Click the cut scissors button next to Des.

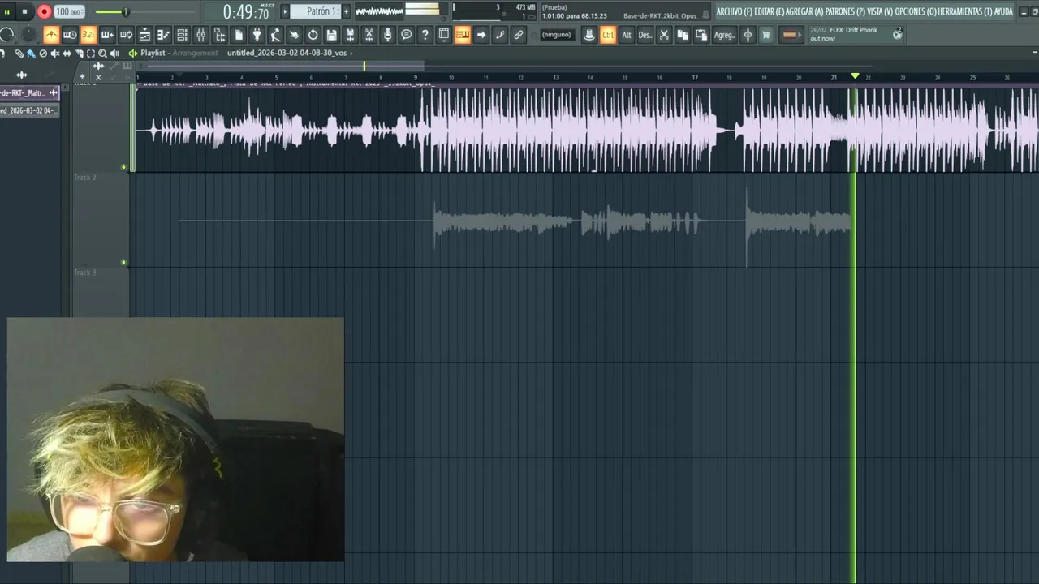[x=664, y=35]
